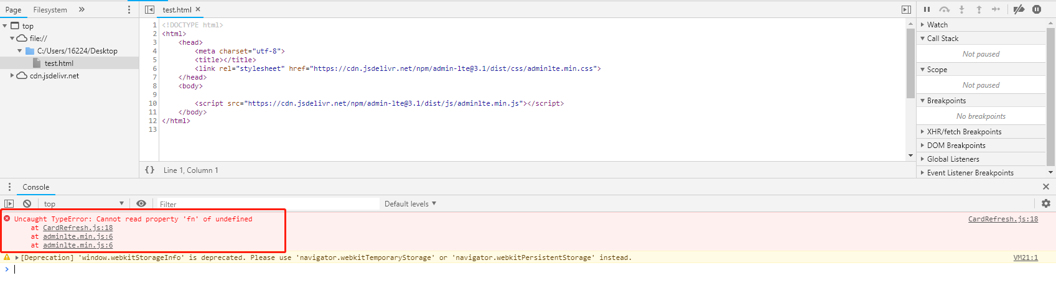Pretty print the source with braces icon
Screen dimensions: 1056x301
[x=149, y=170]
